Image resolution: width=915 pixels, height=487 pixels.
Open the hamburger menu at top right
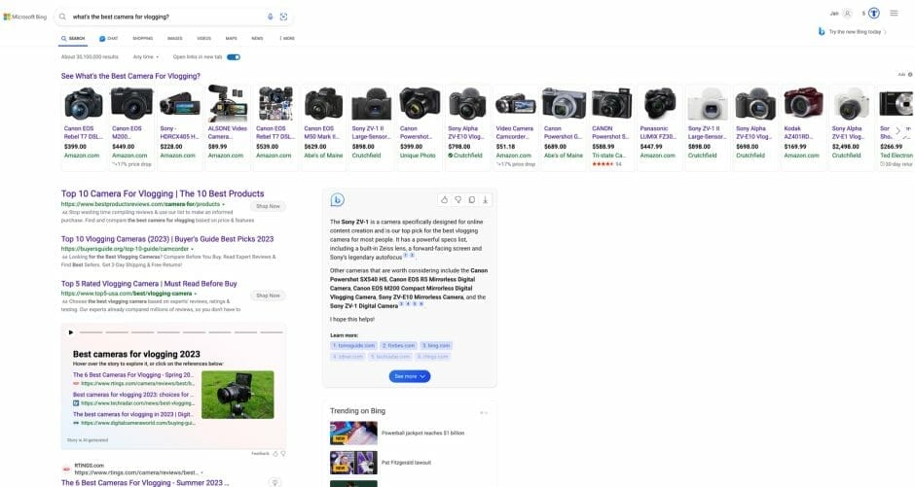pyautogui.click(x=894, y=14)
